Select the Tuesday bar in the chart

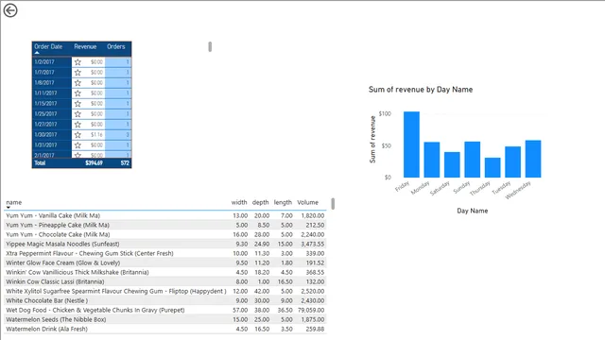pyautogui.click(x=512, y=161)
